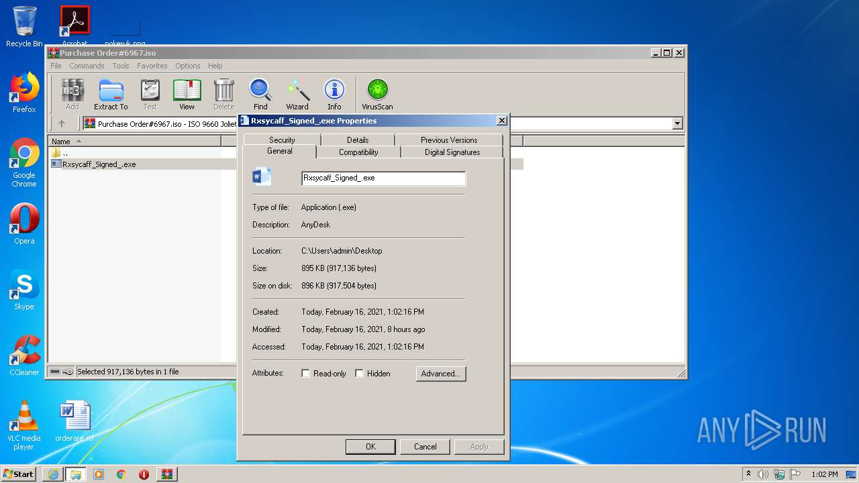Enable the Read-only attribute checkbox
Image resolution: width=859 pixels, height=483 pixels.
point(305,374)
